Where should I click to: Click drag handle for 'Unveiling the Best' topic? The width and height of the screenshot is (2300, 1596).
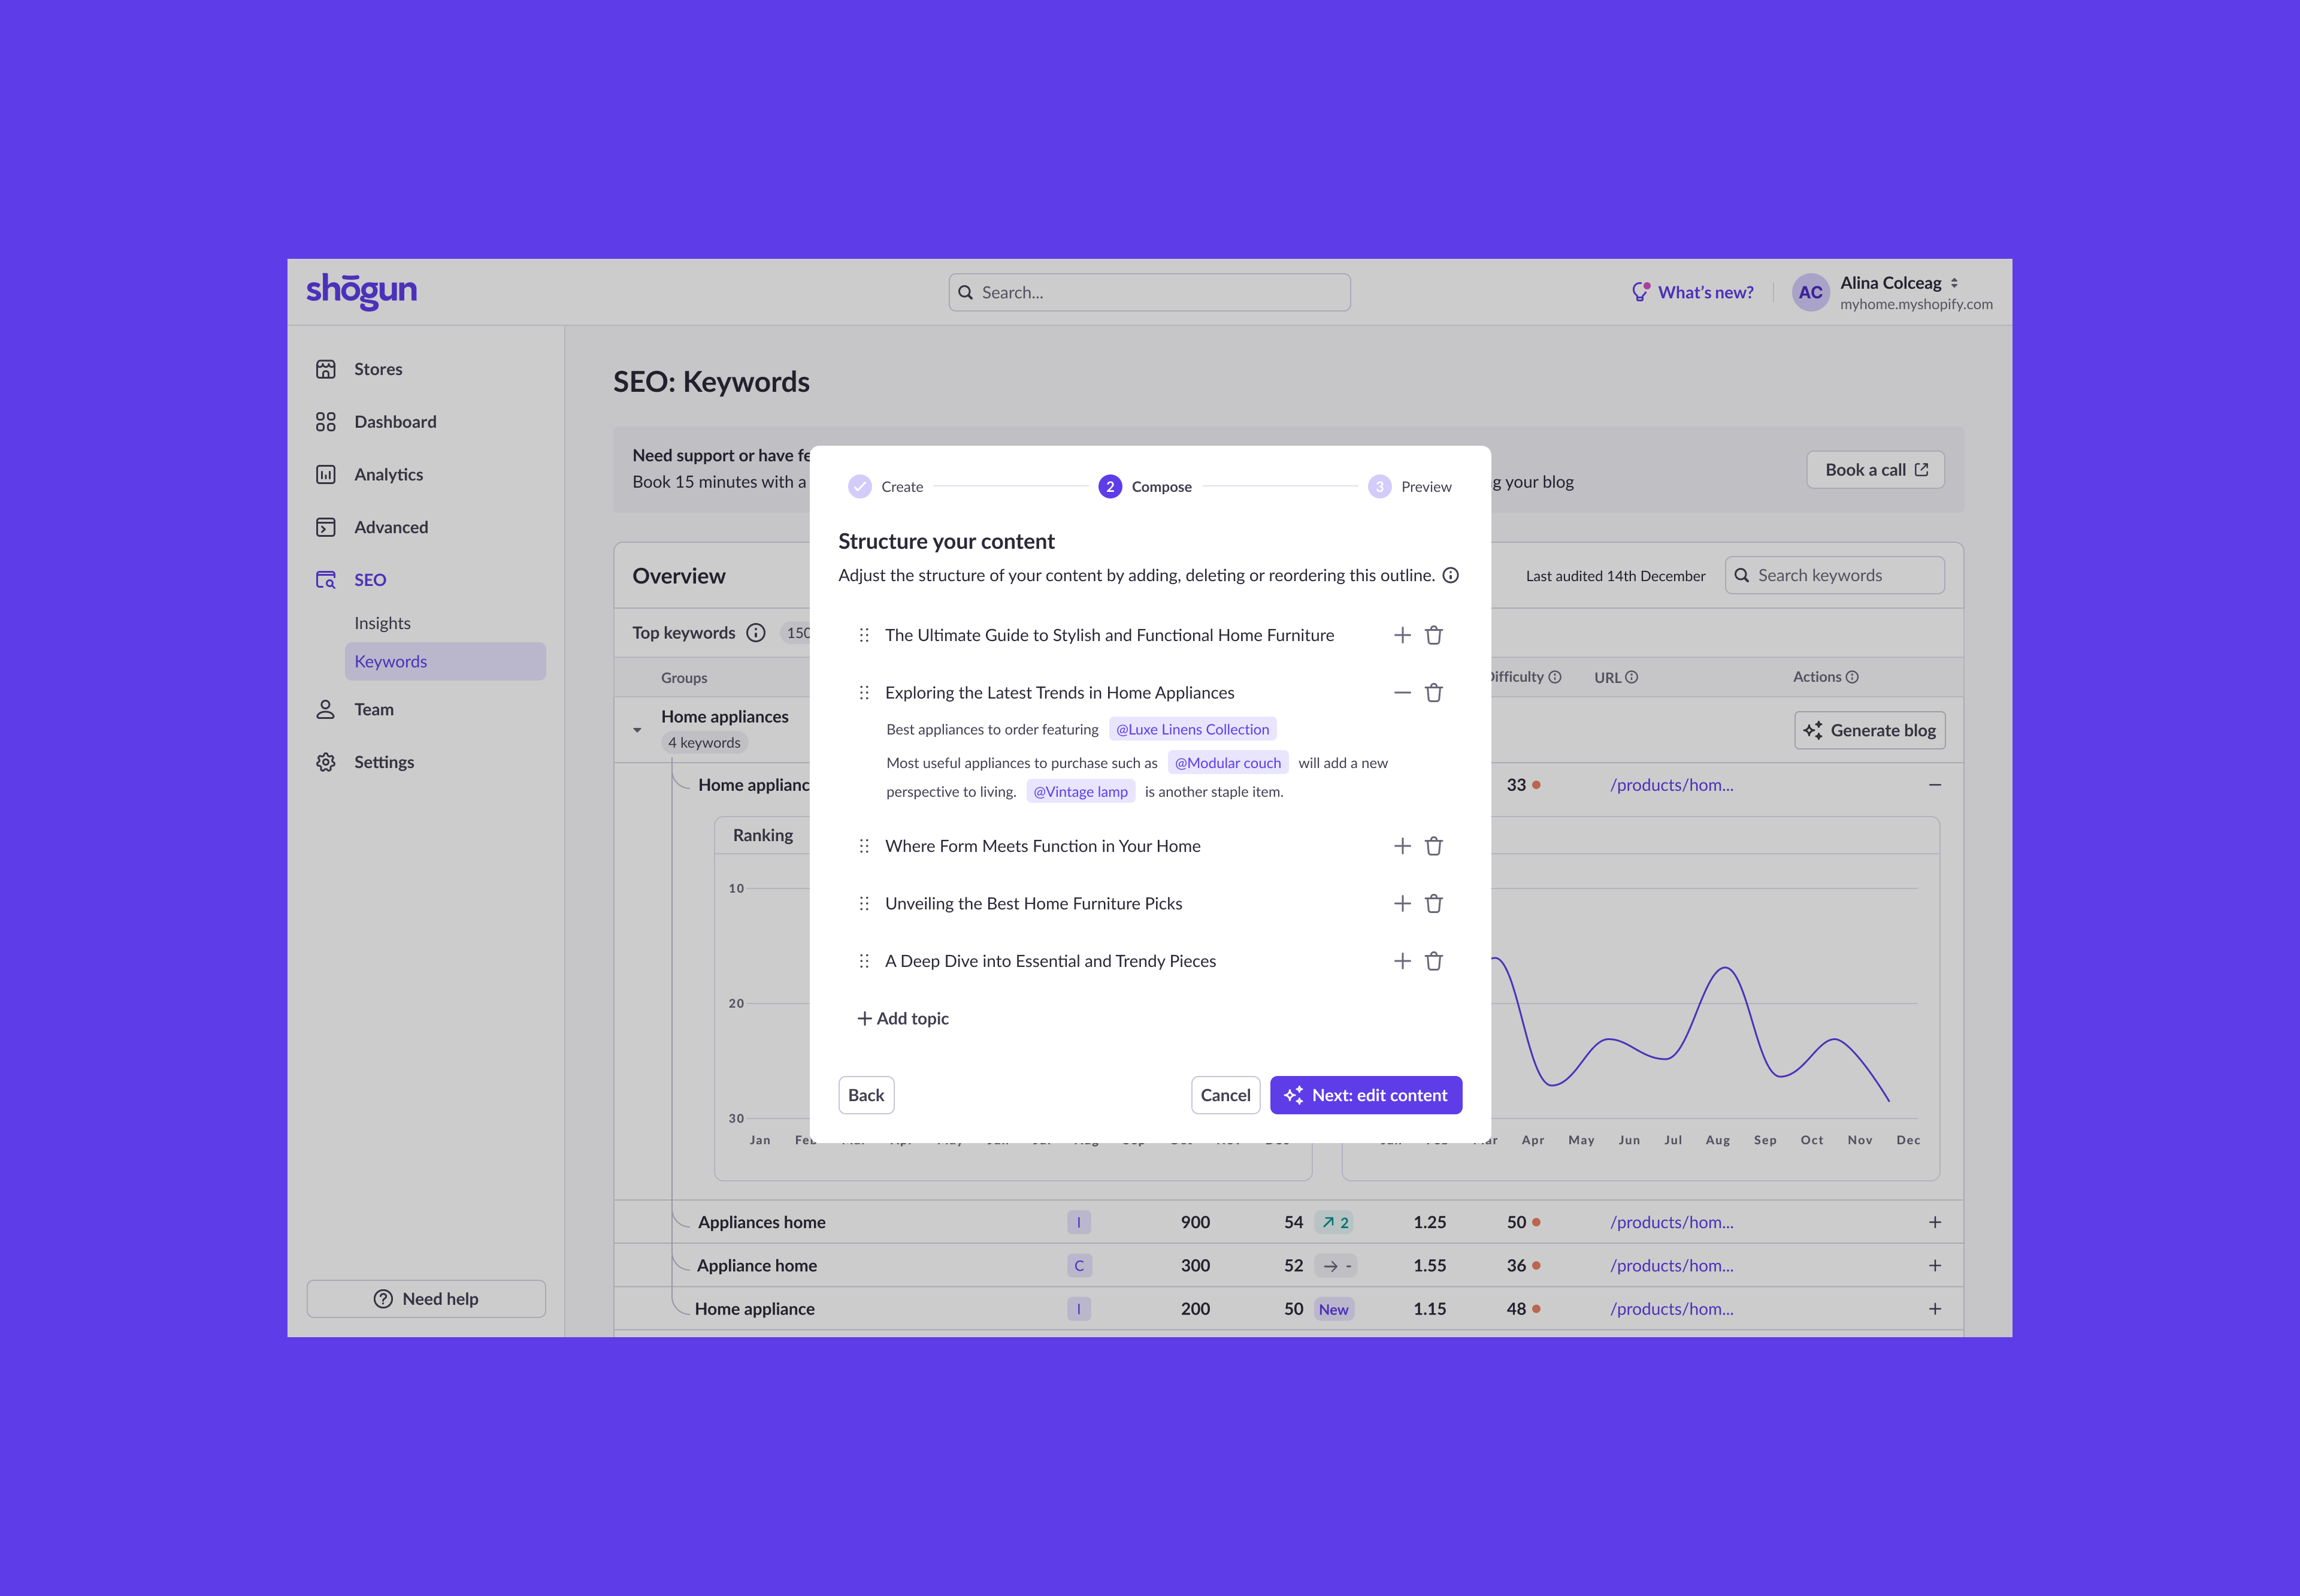[x=864, y=904]
